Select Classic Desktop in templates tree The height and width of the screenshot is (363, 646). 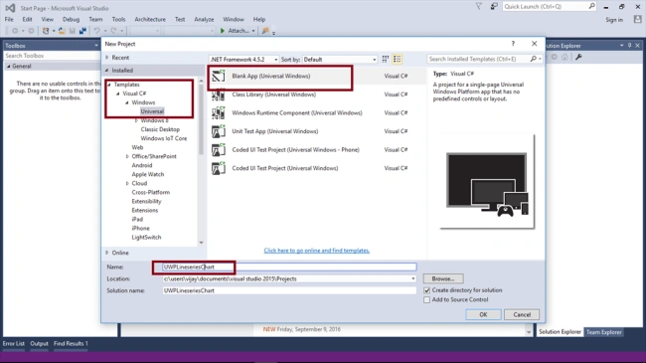(160, 129)
